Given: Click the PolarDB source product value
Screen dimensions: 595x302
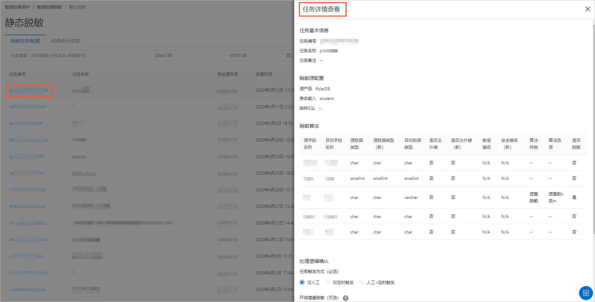Looking at the screenshot, I should (x=323, y=89).
